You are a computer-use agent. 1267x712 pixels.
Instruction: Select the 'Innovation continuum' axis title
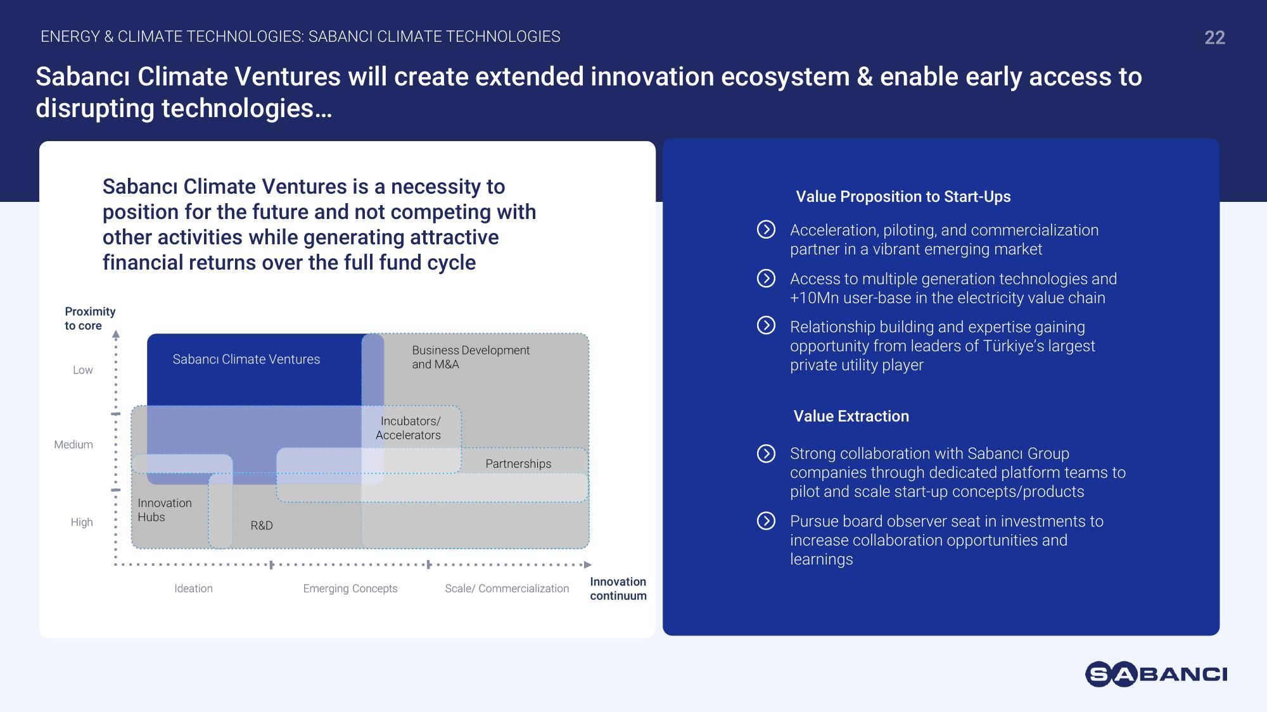[x=618, y=589]
